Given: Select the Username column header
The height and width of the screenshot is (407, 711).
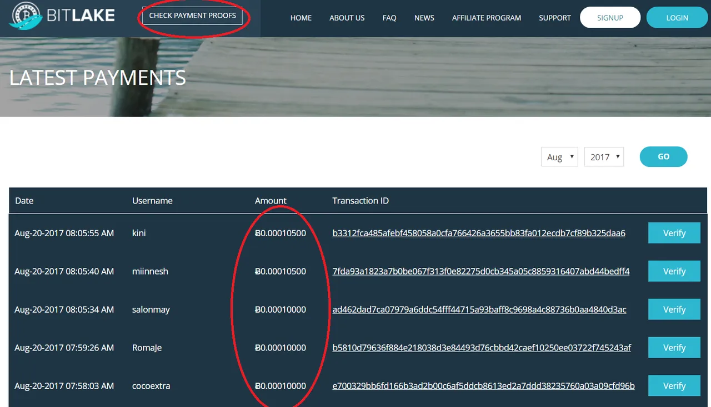Looking at the screenshot, I should pyautogui.click(x=152, y=201).
